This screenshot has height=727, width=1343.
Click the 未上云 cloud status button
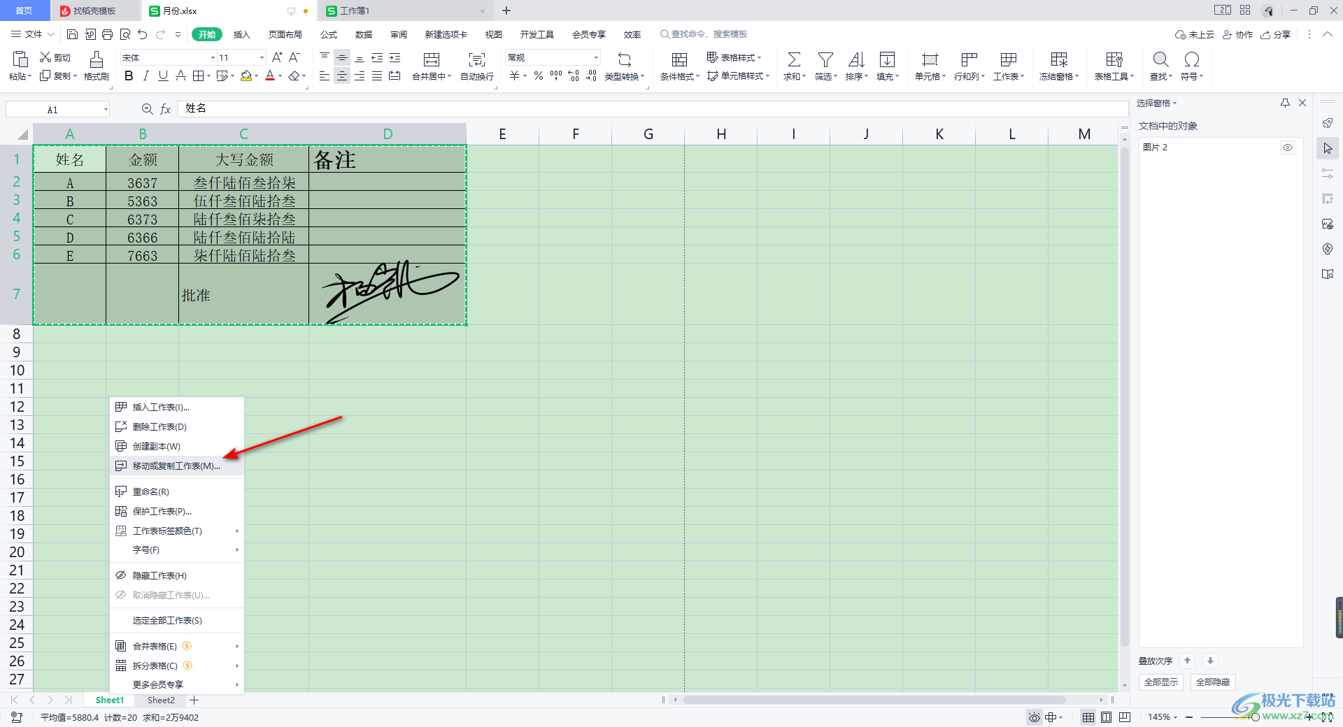point(1195,34)
